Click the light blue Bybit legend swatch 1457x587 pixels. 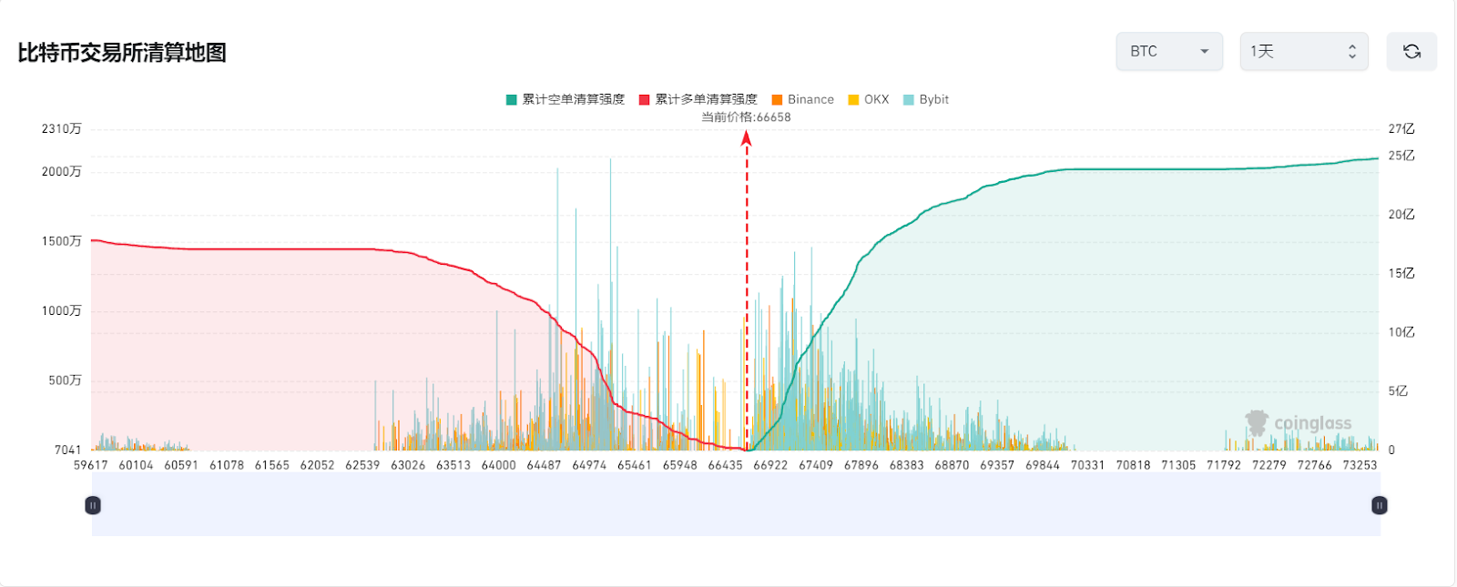909,100
